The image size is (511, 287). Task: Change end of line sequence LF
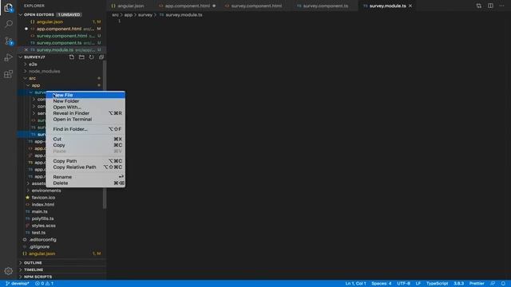[418, 284]
